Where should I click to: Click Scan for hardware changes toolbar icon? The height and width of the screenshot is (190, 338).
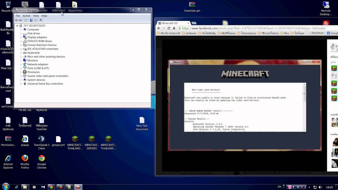pos(41,20)
